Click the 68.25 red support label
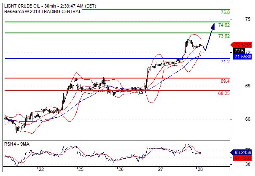This screenshot has height=176, width=255. [224, 93]
